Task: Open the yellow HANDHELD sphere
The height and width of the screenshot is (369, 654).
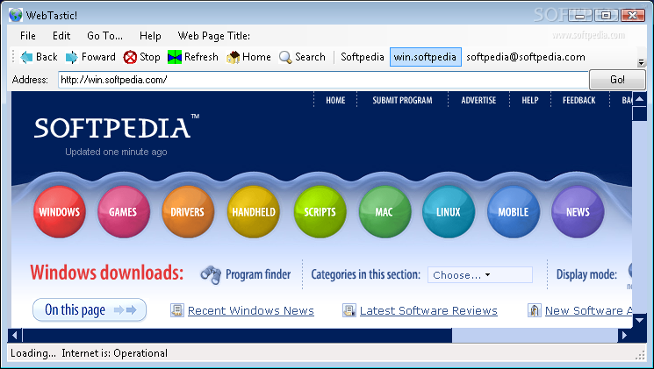Action: [x=253, y=211]
